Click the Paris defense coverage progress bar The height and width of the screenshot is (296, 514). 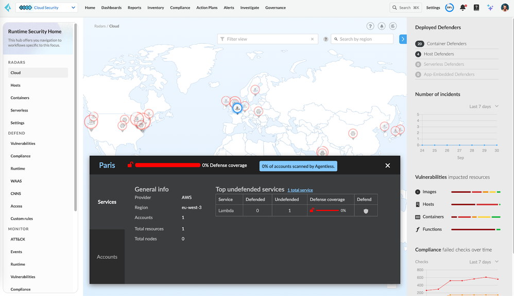pos(167,165)
